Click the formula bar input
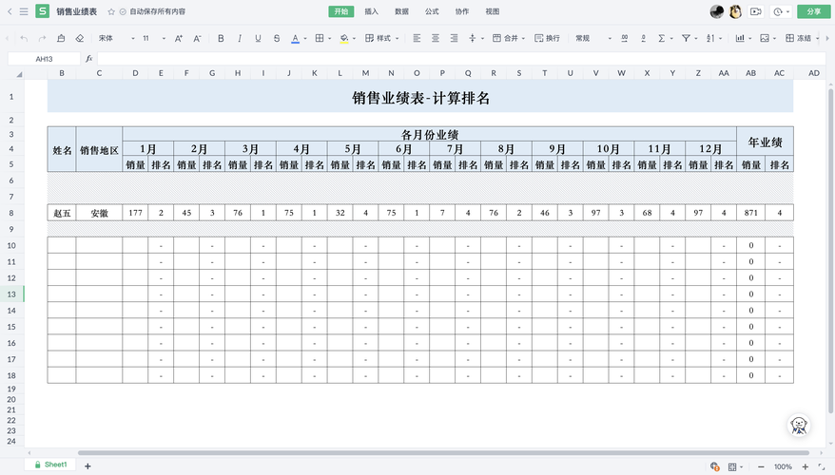The height and width of the screenshot is (475, 835). [x=460, y=59]
